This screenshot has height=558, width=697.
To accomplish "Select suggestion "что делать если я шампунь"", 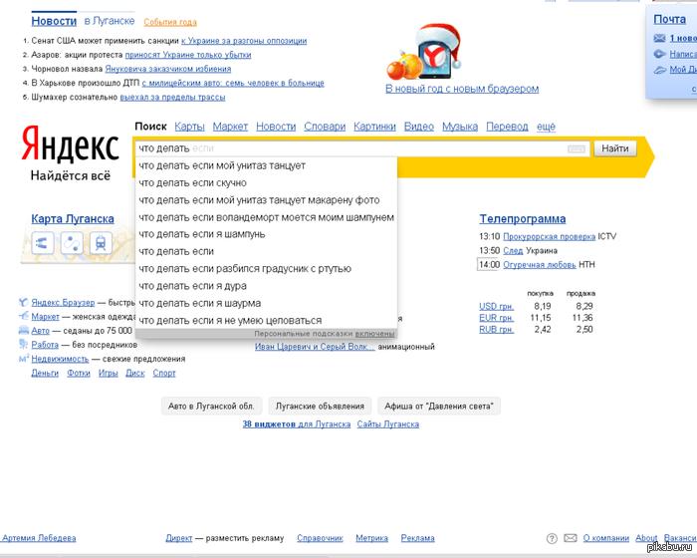I will [x=266, y=234].
